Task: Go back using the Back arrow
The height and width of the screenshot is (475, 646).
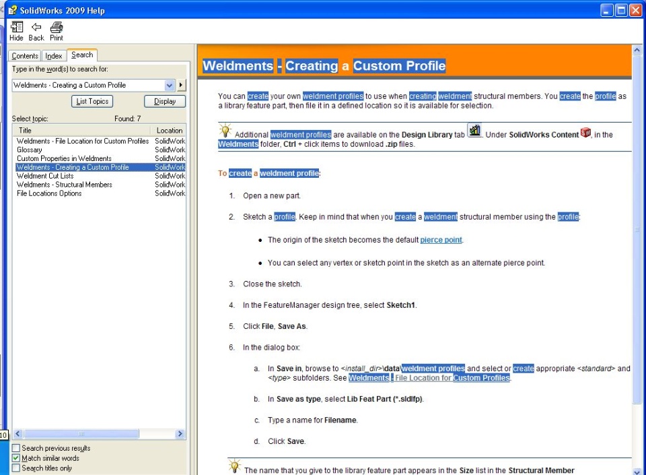Action: pos(36,32)
